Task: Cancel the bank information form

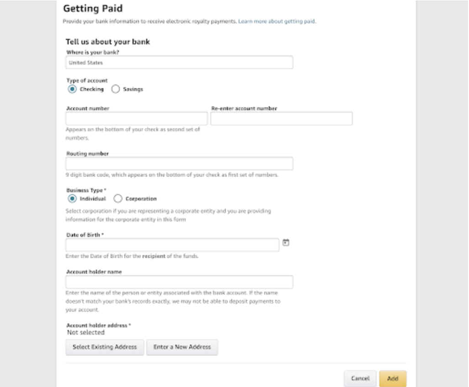Action: [x=360, y=378]
